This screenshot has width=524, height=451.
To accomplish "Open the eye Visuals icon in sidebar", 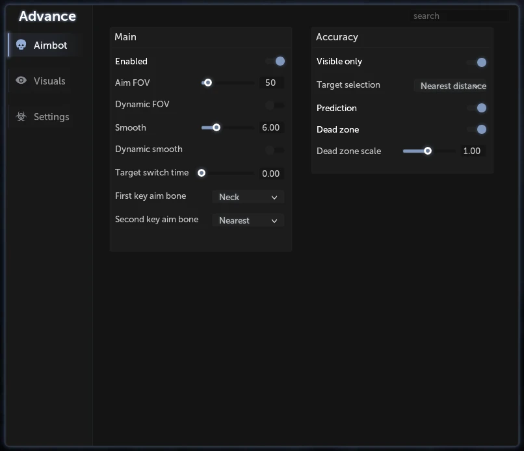I will point(21,81).
